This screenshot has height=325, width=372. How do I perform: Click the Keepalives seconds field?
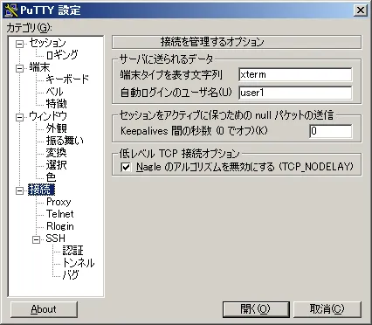[331, 131]
